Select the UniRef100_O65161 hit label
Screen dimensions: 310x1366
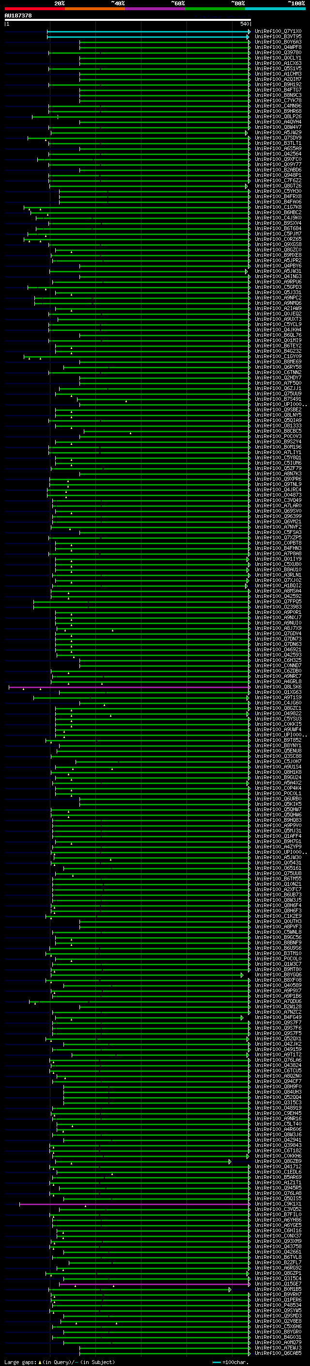(x=278, y=868)
